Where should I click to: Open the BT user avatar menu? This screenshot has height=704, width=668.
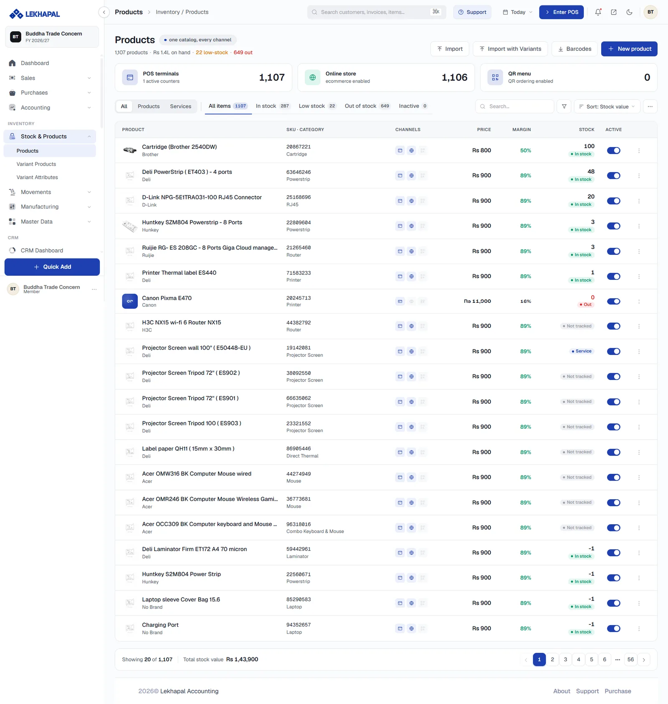pos(650,12)
